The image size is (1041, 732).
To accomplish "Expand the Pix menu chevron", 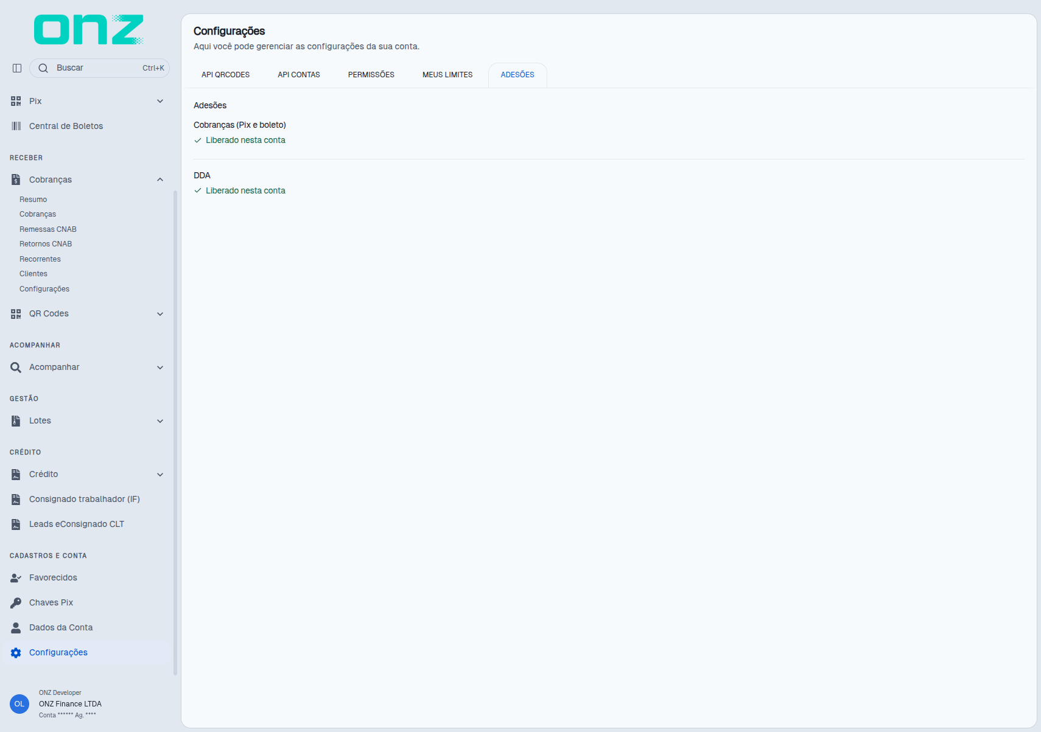I will [x=160, y=101].
